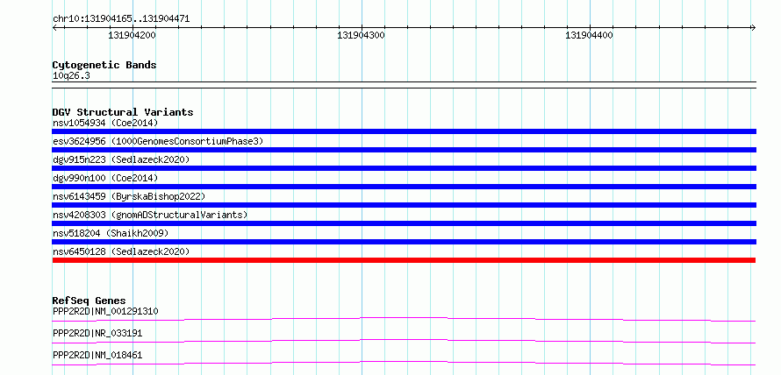Open variant nsv6143459 (ByrskaBishop2022) label

[129, 196]
